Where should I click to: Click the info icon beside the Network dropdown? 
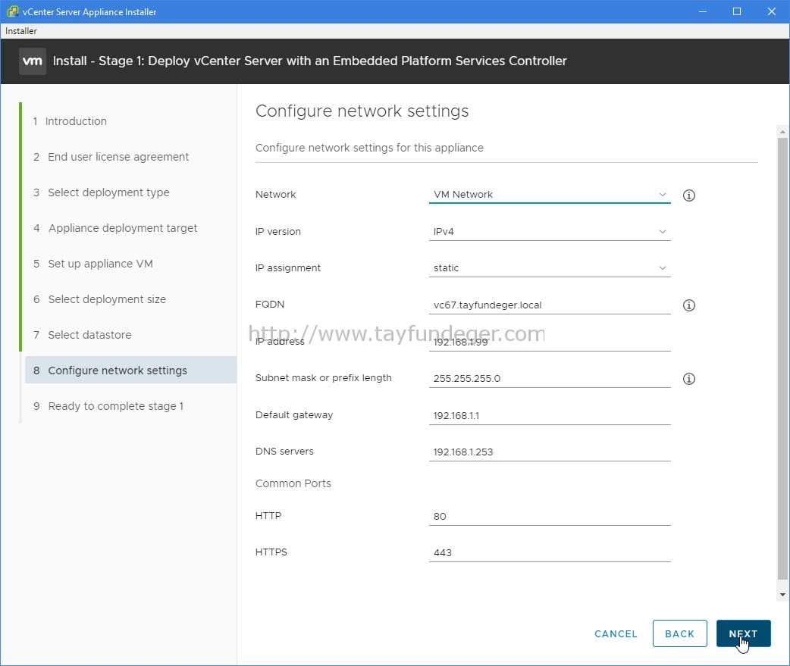(688, 195)
